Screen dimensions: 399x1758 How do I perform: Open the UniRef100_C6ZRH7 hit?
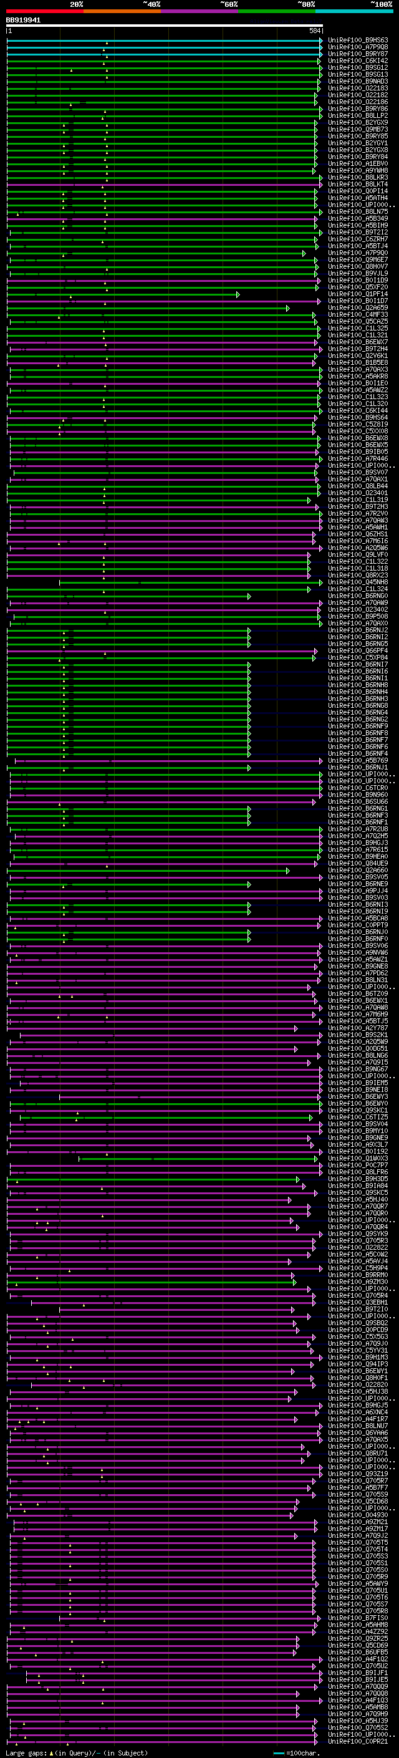click(x=358, y=239)
